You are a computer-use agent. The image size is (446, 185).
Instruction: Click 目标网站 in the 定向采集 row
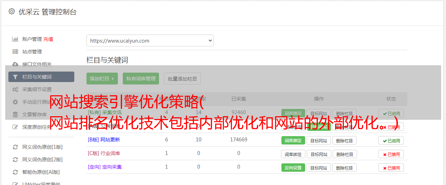coord(319,168)
